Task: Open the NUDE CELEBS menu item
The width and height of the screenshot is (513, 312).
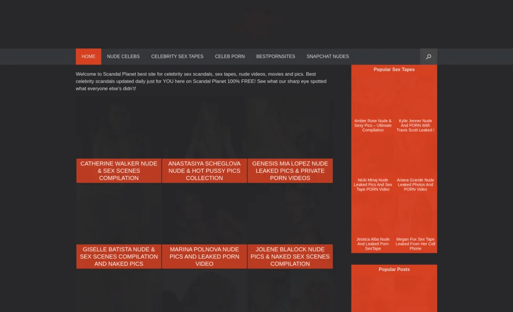Action: tap(123, 57)
